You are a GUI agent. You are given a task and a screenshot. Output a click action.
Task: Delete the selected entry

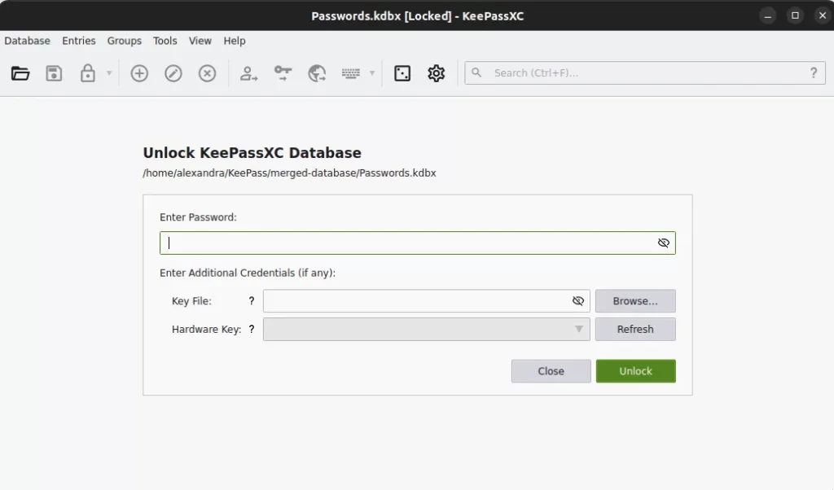pyautogui.click(x=207, y=73)
